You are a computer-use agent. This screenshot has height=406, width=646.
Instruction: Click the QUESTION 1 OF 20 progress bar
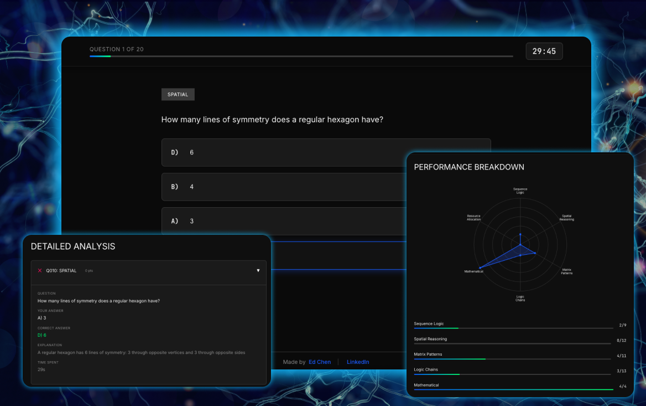(301, 55)
